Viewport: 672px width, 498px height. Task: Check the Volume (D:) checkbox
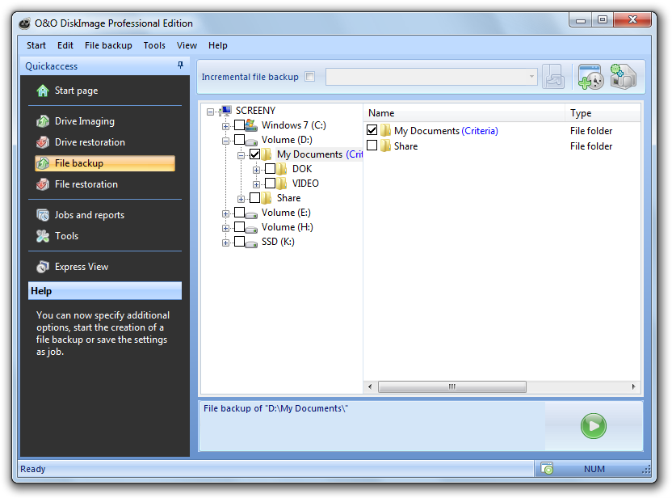pyautogui.click(x=240, y=139)
